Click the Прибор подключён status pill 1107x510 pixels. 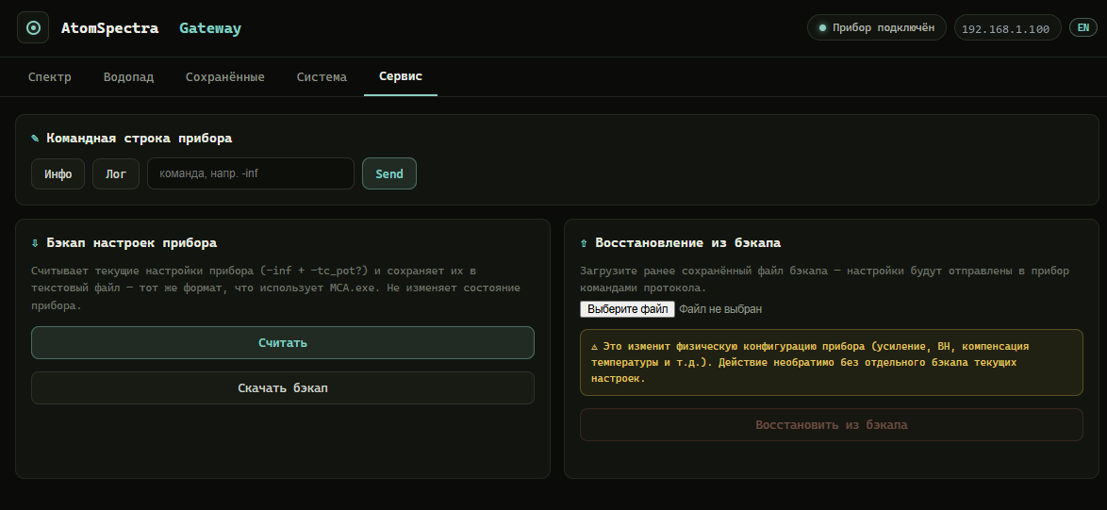click(876, 27)
